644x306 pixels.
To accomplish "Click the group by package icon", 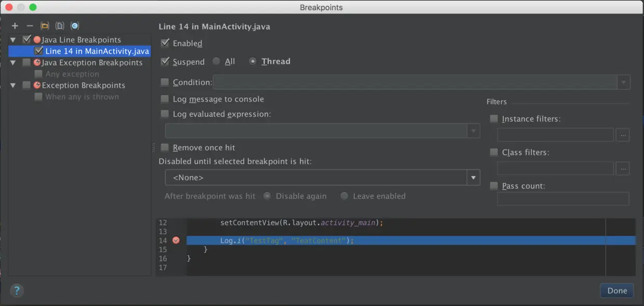I will point(45,25).
